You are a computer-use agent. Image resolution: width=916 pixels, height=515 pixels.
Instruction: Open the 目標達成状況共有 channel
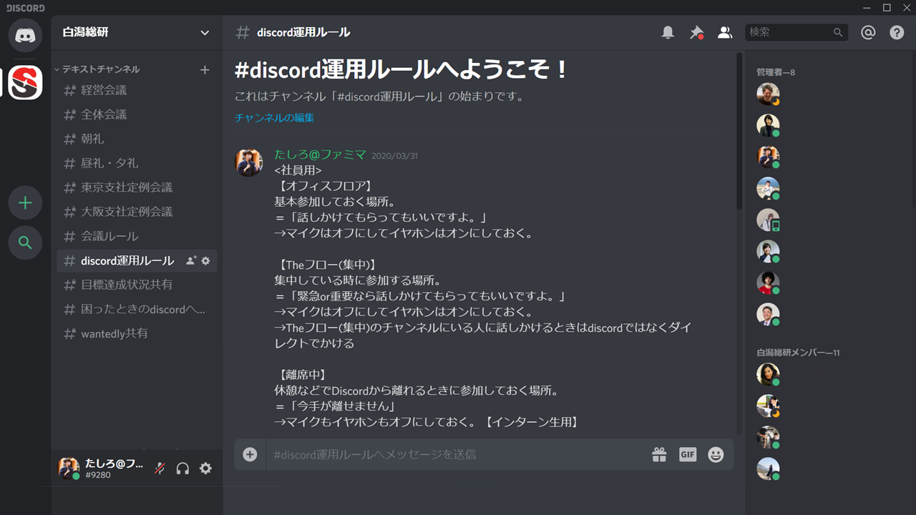coord(137,285)
